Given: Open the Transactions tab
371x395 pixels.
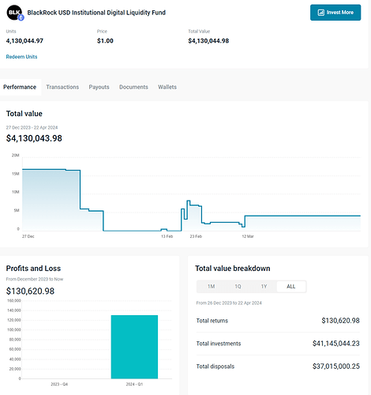Looking at the screenshot, I should pos(62,87).
